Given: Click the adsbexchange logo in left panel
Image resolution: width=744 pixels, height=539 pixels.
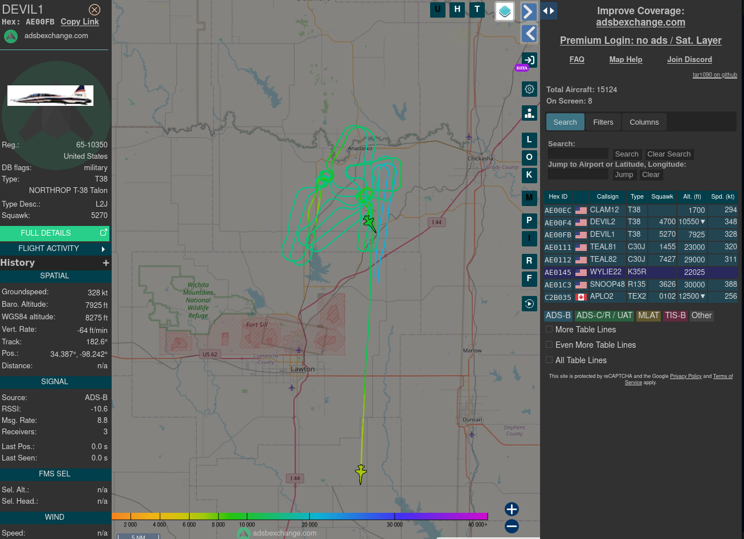Looking at the screenshot, I should [11, 36].
